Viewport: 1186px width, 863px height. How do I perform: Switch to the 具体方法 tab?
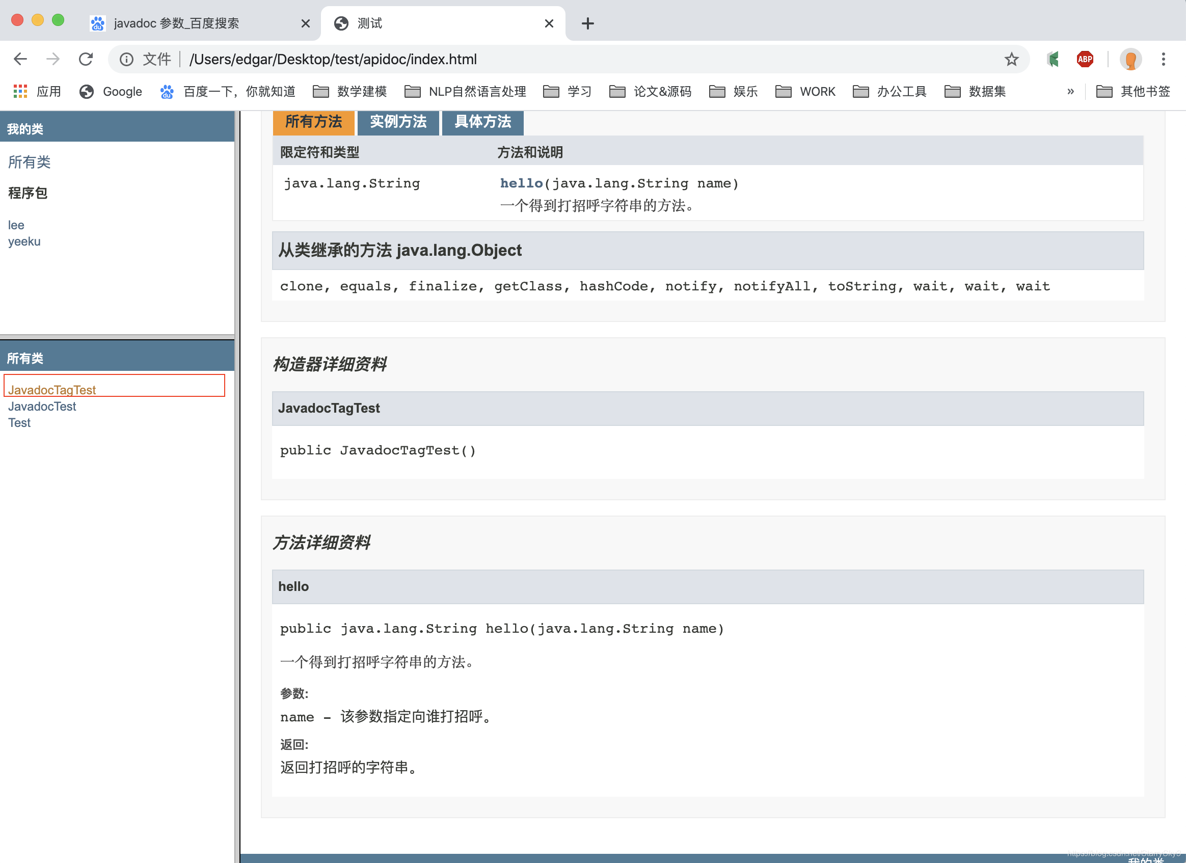point(482,122)
